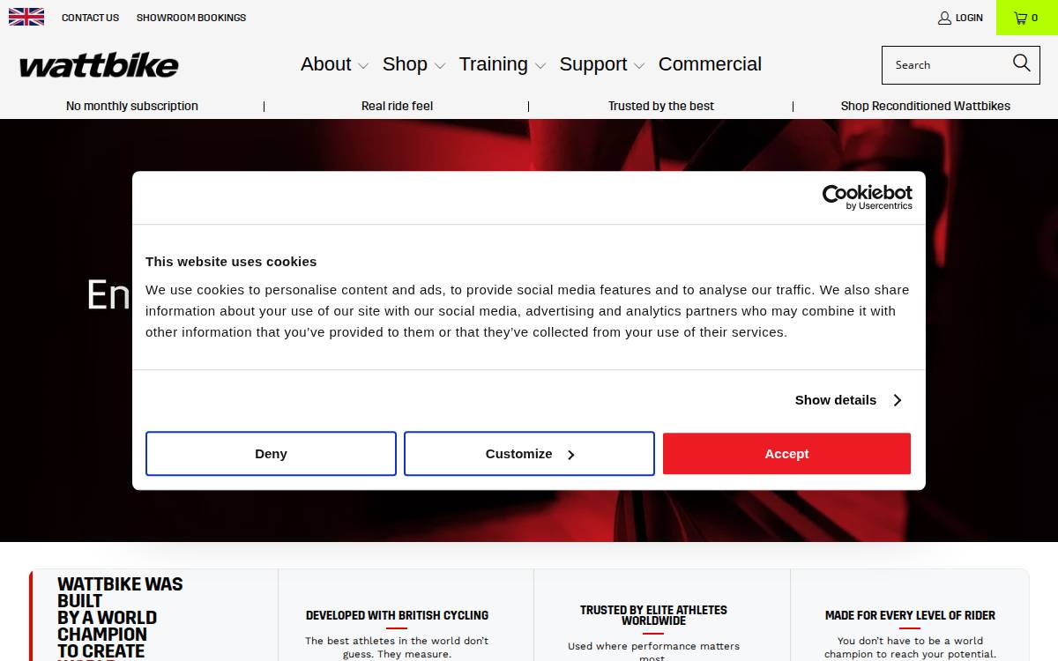Click No monthly subscription text
1058x661 pixels.
(132, 106)
